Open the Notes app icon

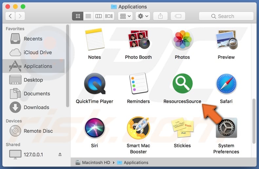click(x=95, y=39)
